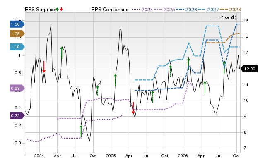Click the green surprise arrow after July 2025
Image resolution: width=265 pixels, height=158 pixels.
[x=153, y=96]
